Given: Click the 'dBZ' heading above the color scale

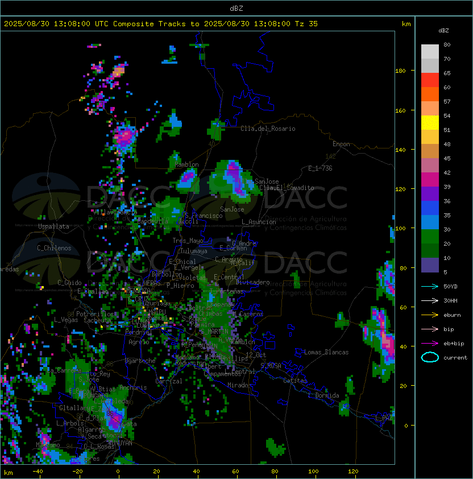Looking at the screenshot, I should (443, 31).
